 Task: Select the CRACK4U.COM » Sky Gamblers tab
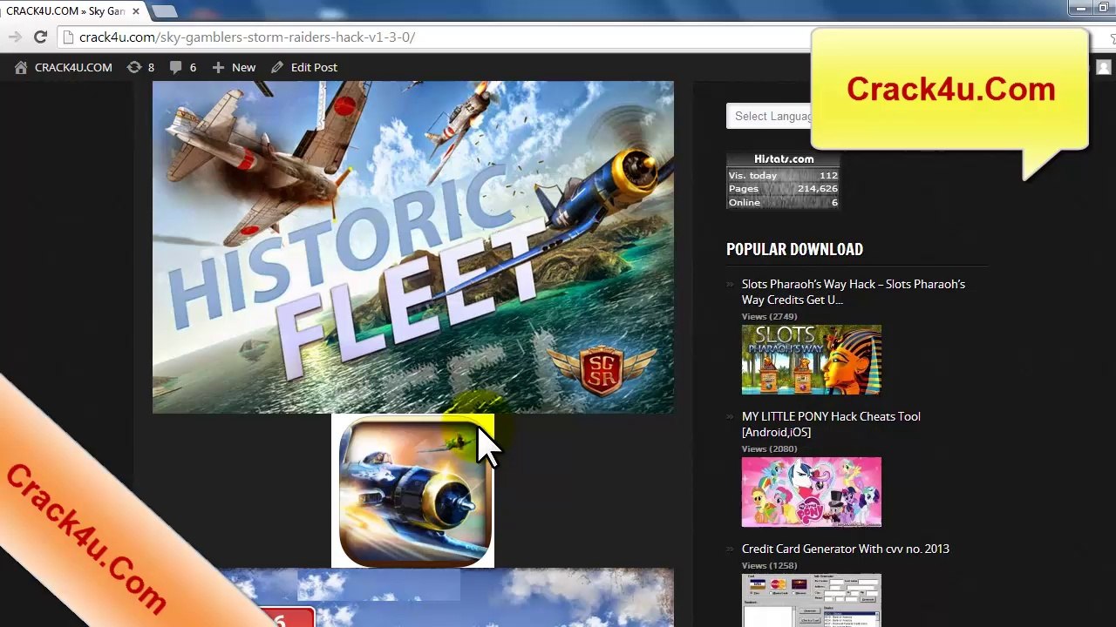pos(65,11)
